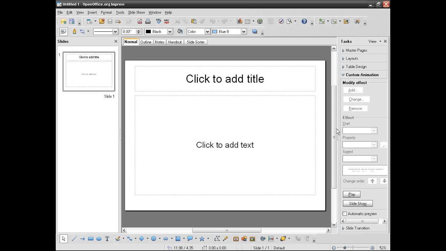Screen dimensions: 446x251
Task: Select the Line drawing tool
Action: click(74, 239)
